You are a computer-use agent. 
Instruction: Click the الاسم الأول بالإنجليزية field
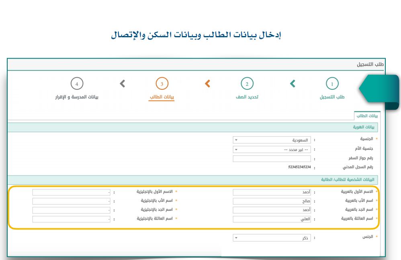[72, 192]
